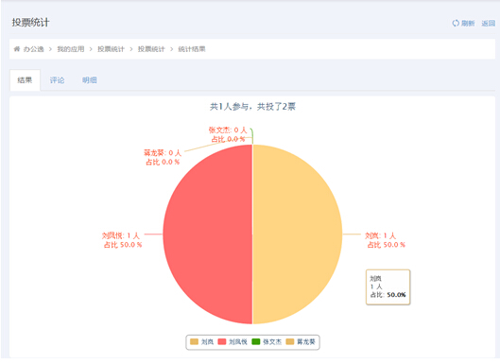Click the home icon in breadcrumb
500x364 pixels.
17,49
